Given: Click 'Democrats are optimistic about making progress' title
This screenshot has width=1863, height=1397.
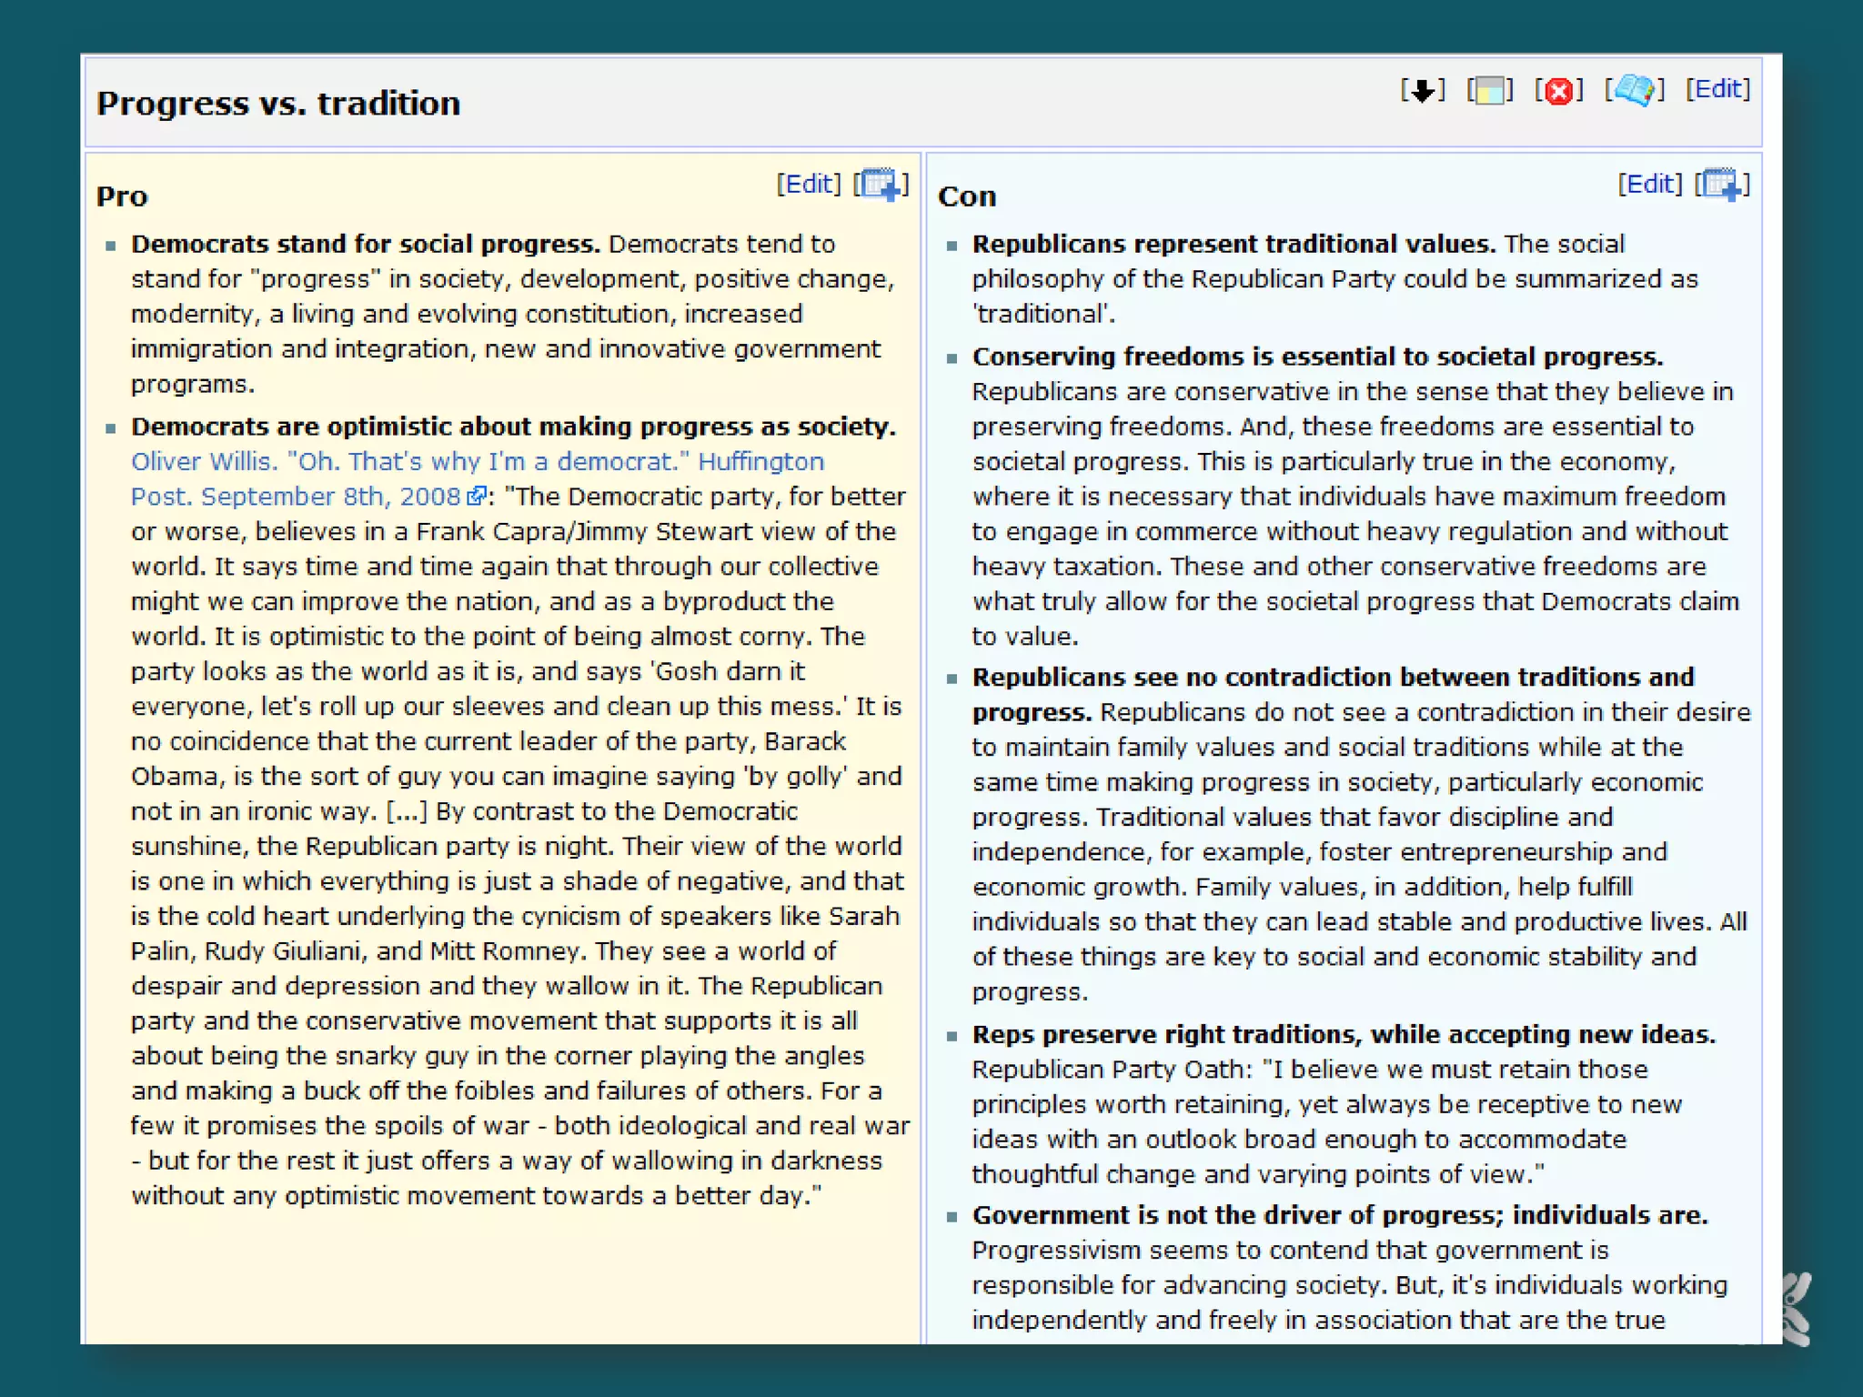Looking at the screenshot, I should pos(513,427).
